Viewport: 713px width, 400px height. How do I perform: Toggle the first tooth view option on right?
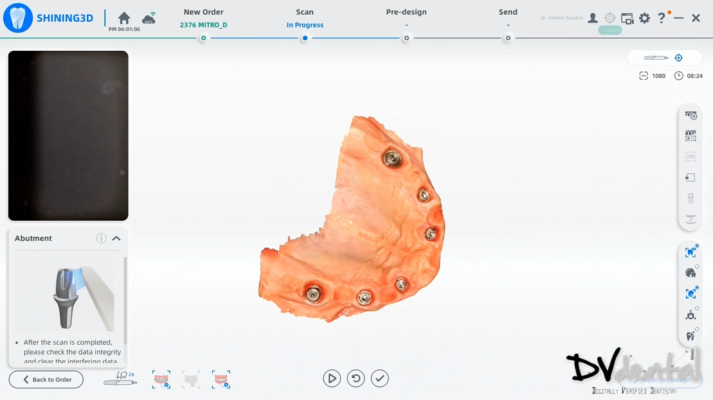point(690,252)
